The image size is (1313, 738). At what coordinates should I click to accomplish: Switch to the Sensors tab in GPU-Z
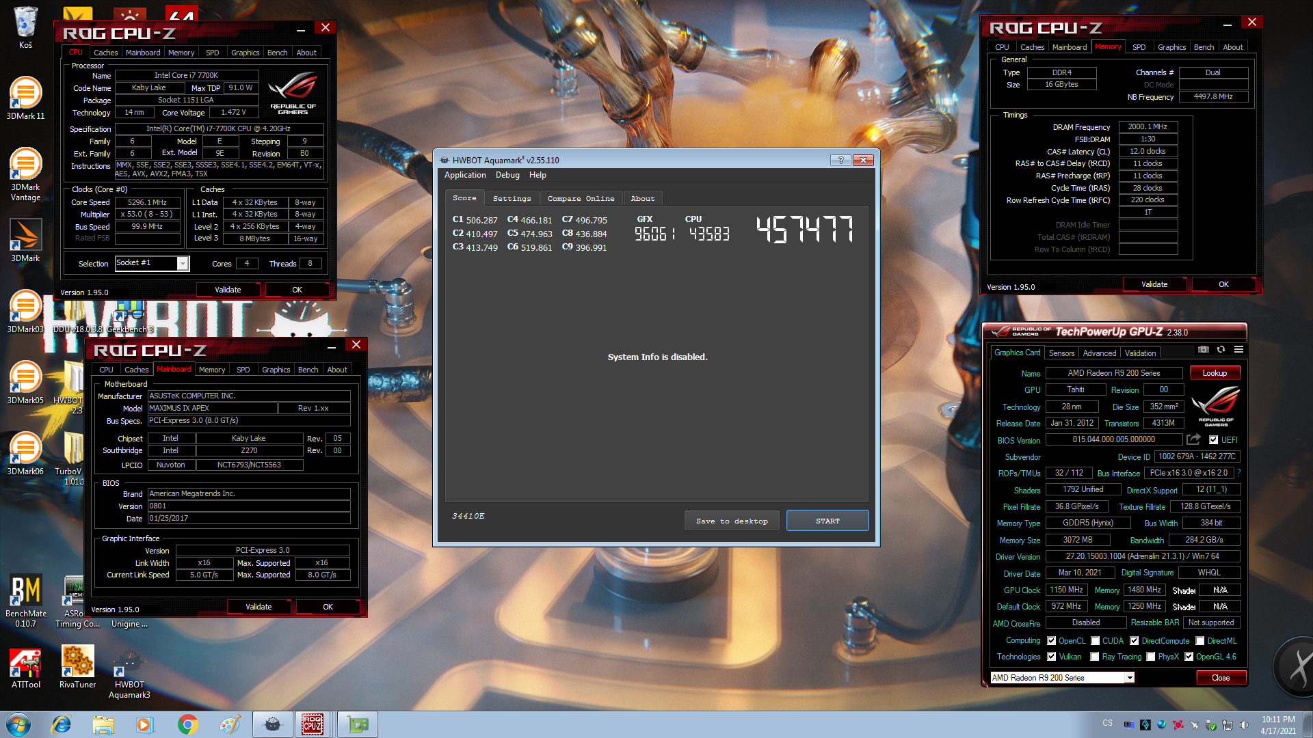point(1061,353)
